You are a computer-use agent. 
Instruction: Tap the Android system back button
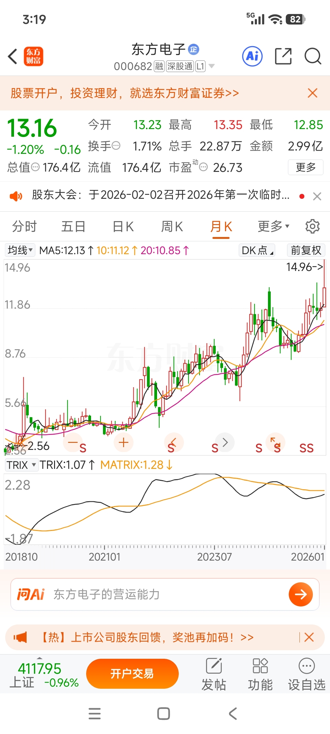(x=233, y=714)
